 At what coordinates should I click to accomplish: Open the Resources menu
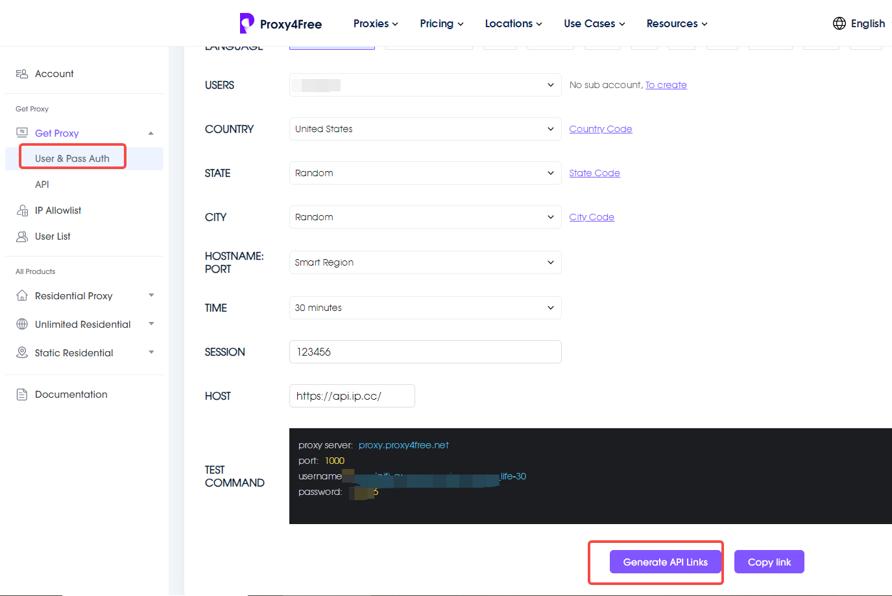pos(677,23)
